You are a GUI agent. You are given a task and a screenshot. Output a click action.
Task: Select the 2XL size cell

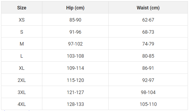click(22, 80)
